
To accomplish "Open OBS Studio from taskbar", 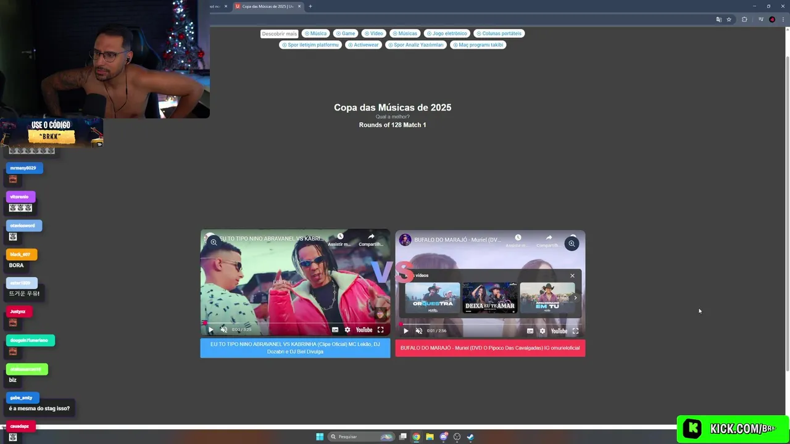I will pos(457,437).
